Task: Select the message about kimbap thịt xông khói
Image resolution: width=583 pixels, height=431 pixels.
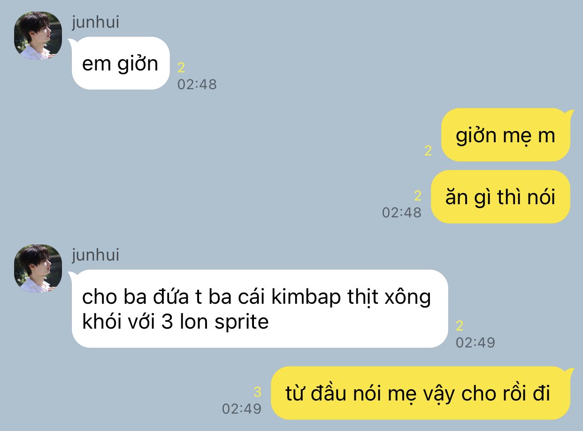Action: pos(259,309)
